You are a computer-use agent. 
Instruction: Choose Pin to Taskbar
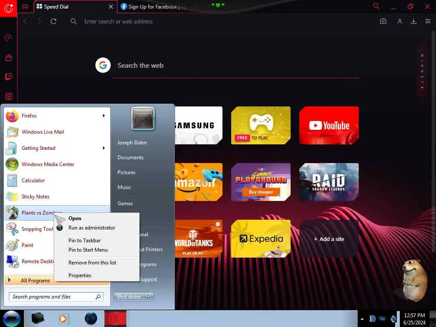coord(97,241)
